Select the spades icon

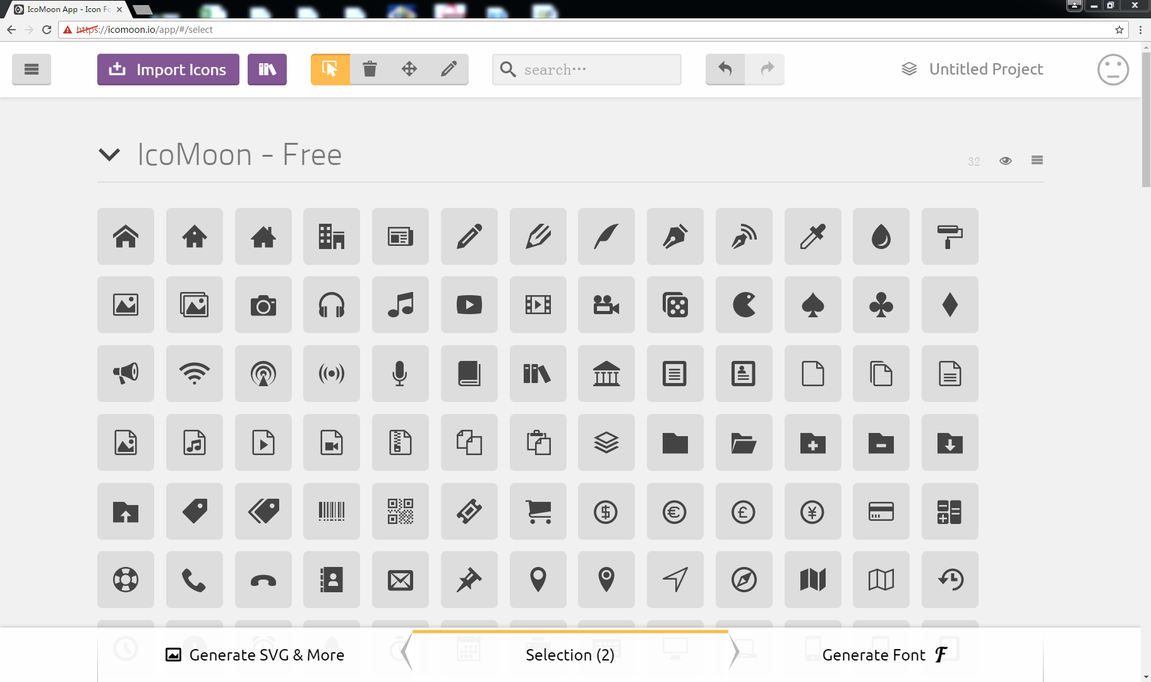[x=813, y=305]
